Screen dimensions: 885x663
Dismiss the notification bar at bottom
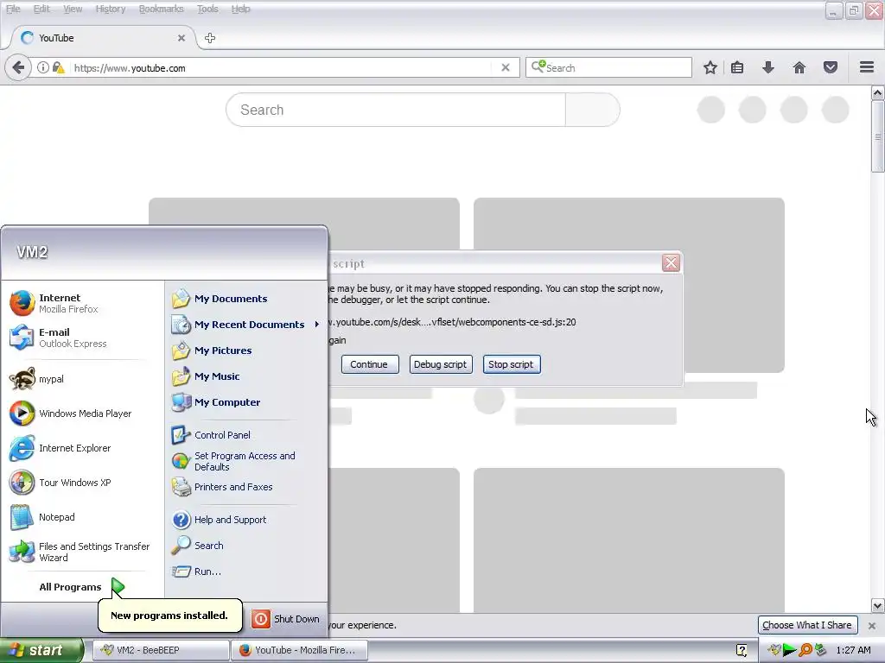(872, 626)
